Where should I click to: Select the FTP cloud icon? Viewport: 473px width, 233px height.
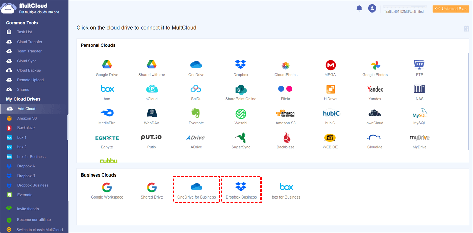click(x=419, y=68)
